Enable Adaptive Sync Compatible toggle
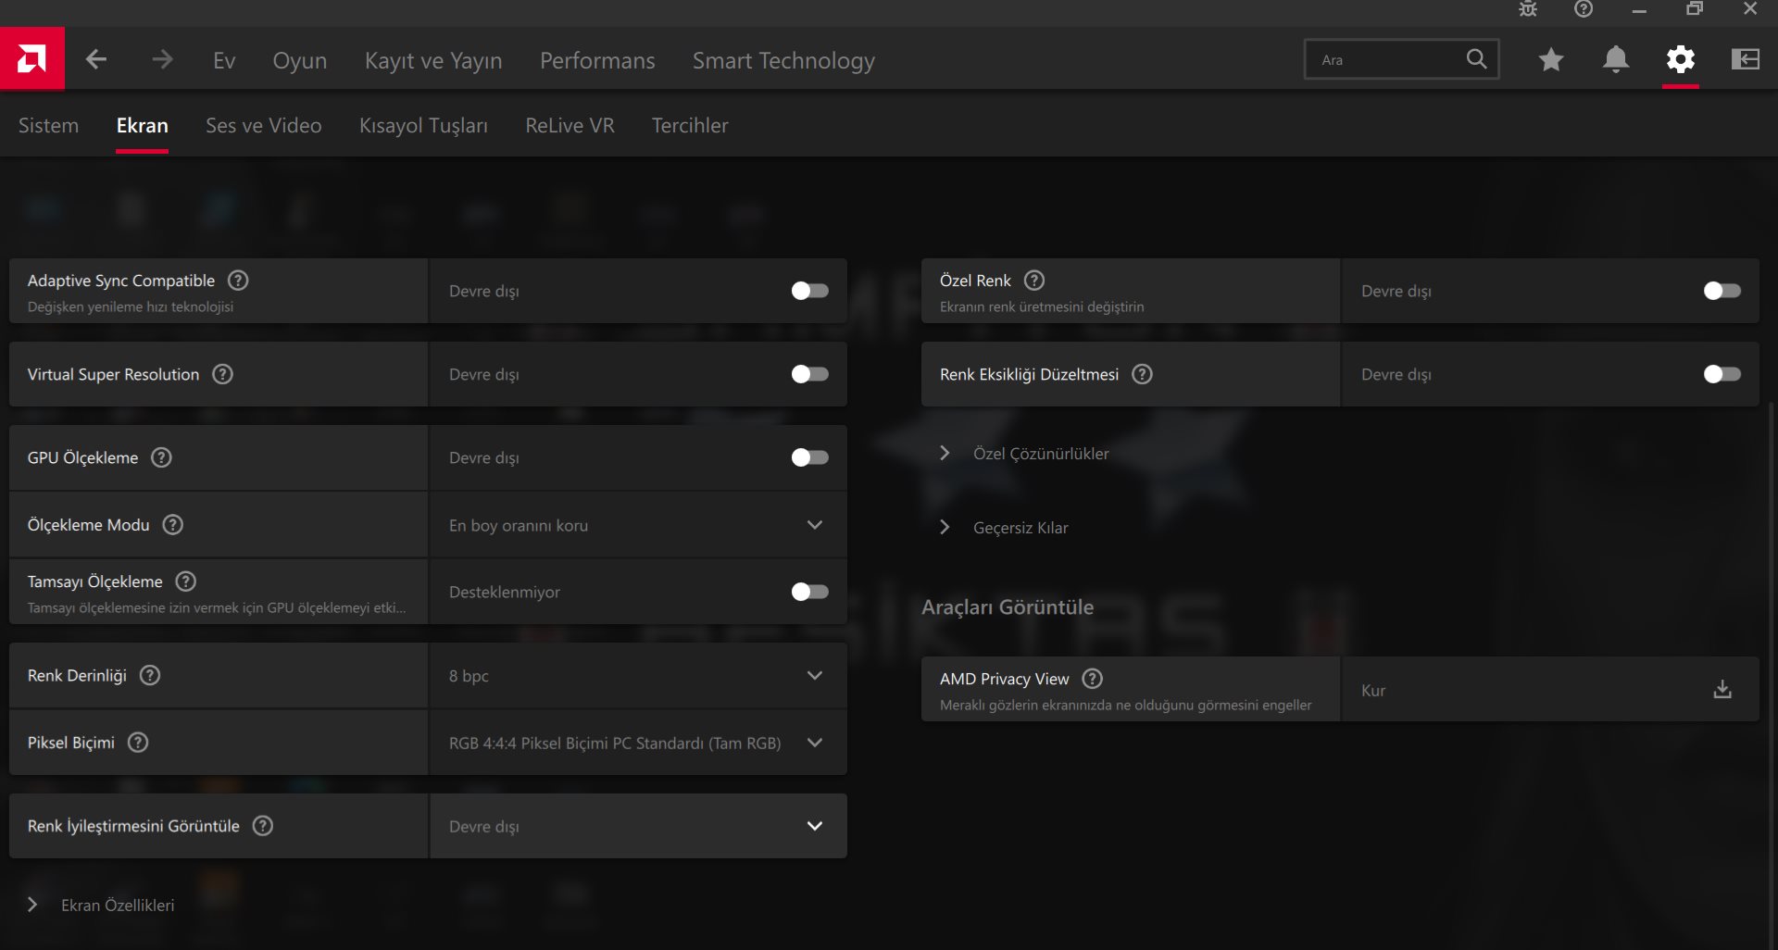 click(x=810, y=291)
